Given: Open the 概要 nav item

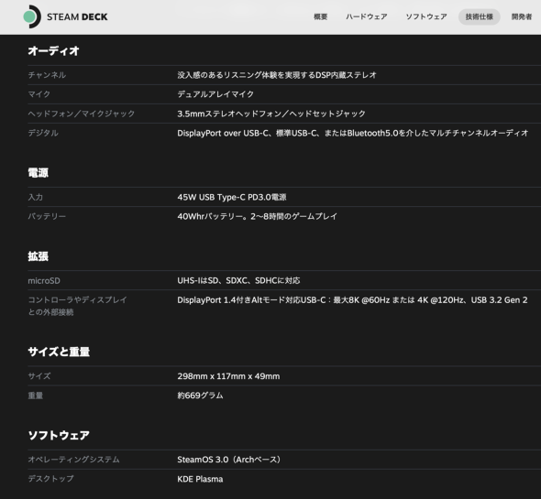Looking at the screenshot, I should 320,16.
